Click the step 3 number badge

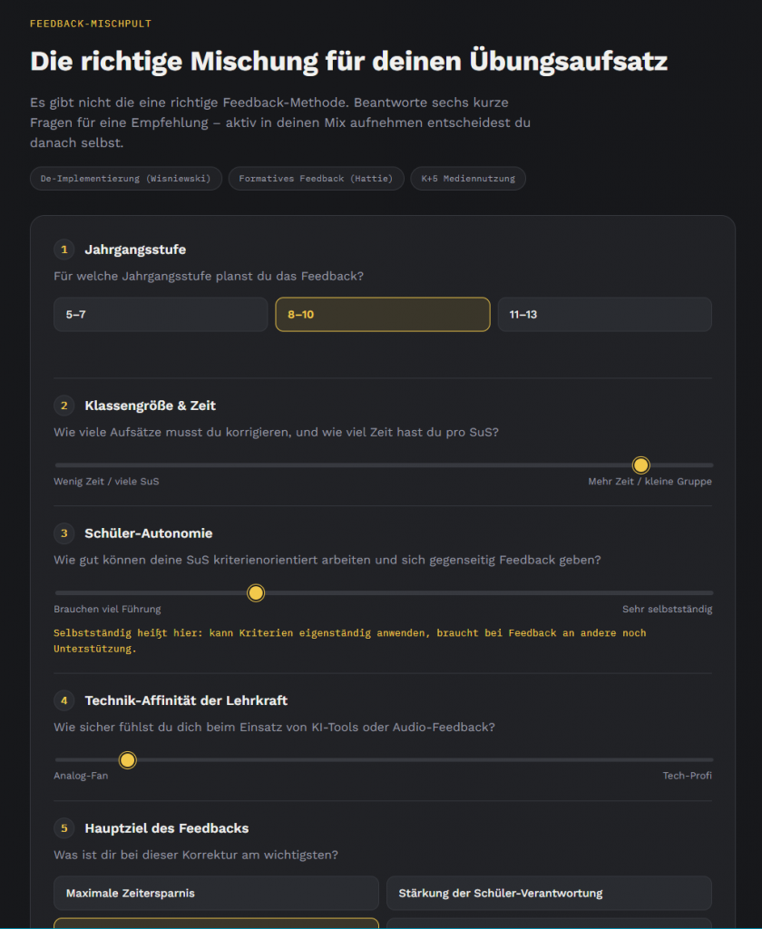click(64, 533)
